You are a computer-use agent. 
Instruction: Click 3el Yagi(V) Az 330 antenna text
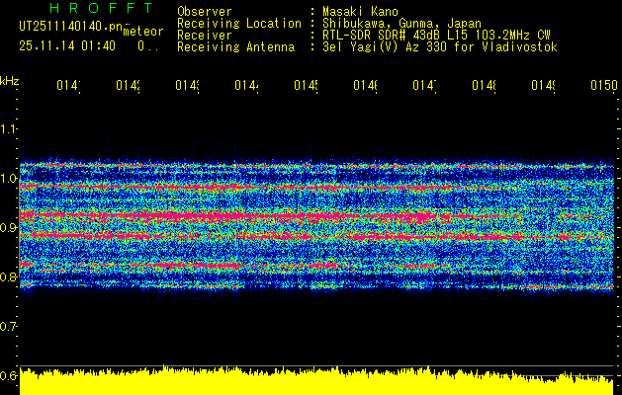[440, 47]
